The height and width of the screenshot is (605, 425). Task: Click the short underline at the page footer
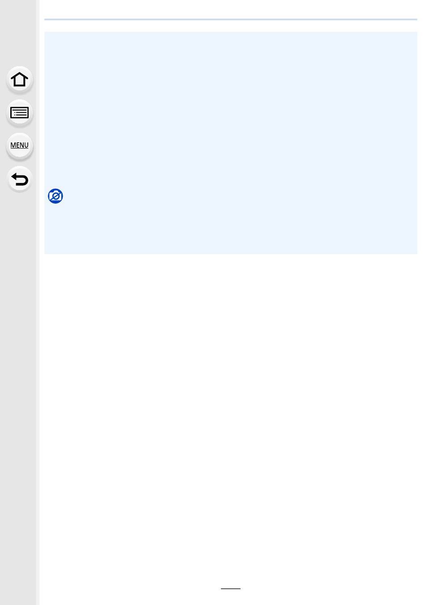pyautogui.click(x=230, y=588)
